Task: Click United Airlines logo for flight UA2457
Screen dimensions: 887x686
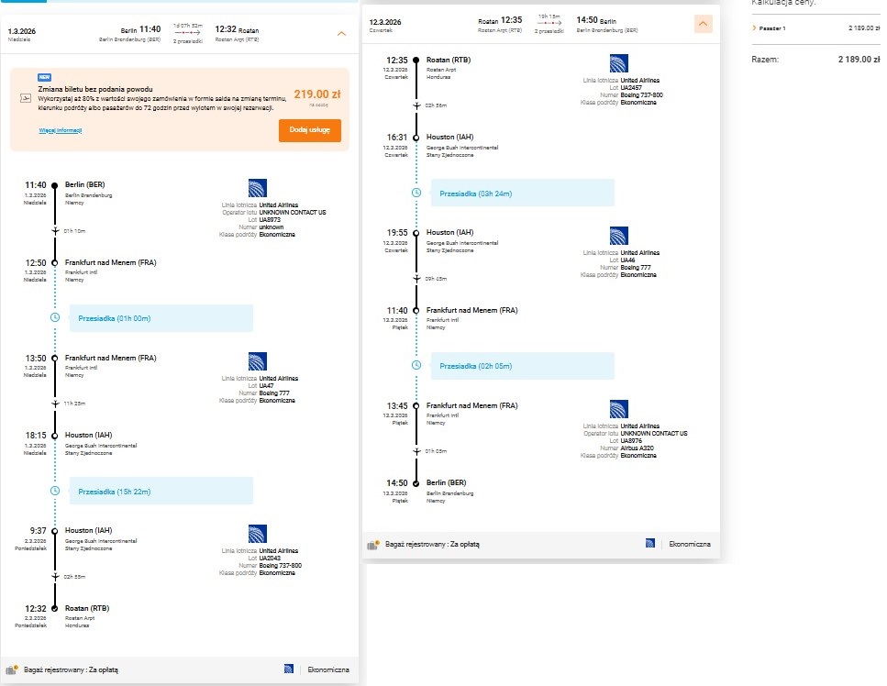Action: (x=619, y=63)
